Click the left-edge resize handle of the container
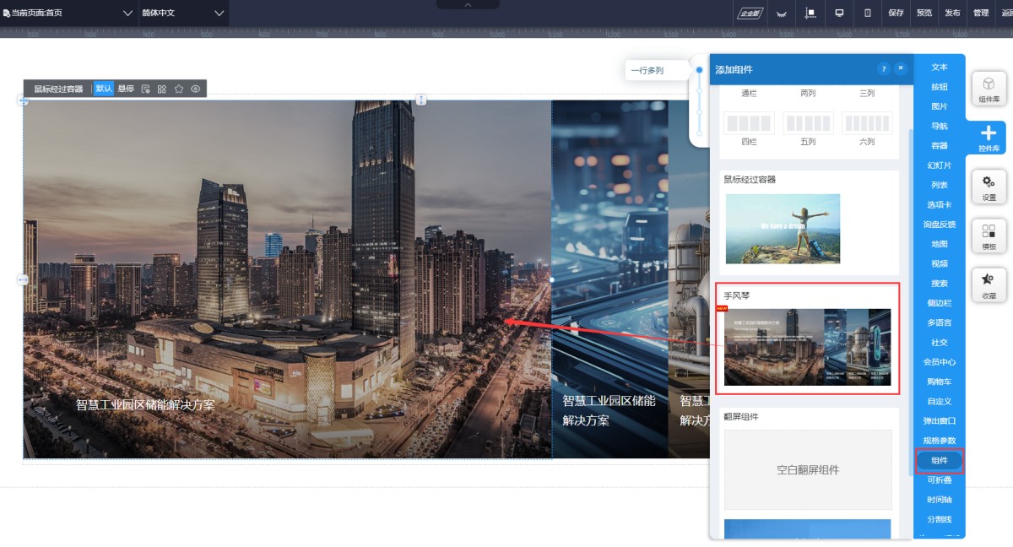Viewport: 1013px width, 547px height. point(23,279)
